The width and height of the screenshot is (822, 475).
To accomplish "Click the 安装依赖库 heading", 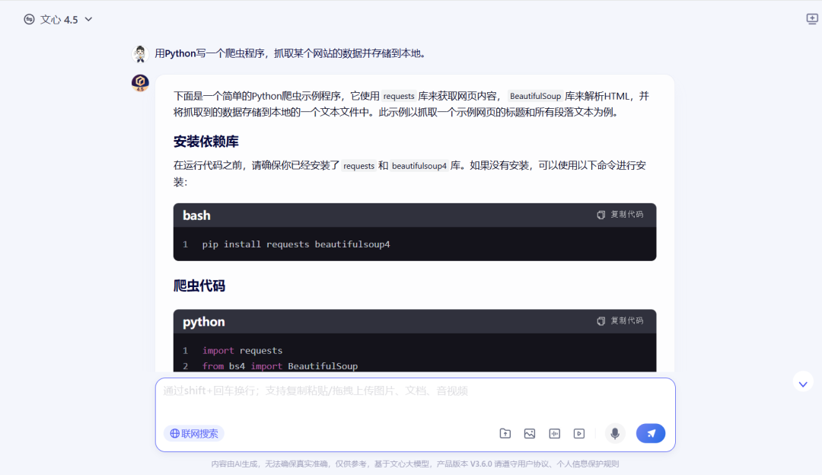I will (x=206, y=142).
